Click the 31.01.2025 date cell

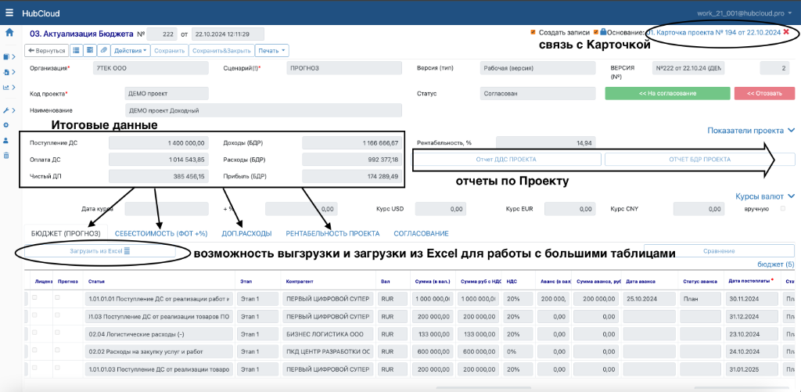click(752, 369)
